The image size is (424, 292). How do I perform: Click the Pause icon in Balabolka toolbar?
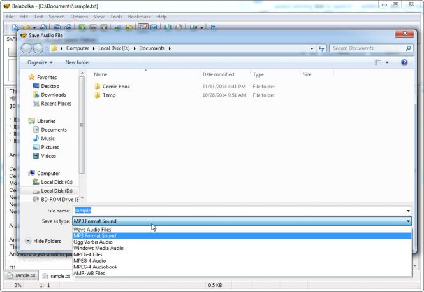tap(93, 27)
